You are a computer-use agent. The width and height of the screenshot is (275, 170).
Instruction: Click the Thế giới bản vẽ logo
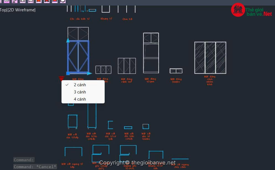(251, 10)
